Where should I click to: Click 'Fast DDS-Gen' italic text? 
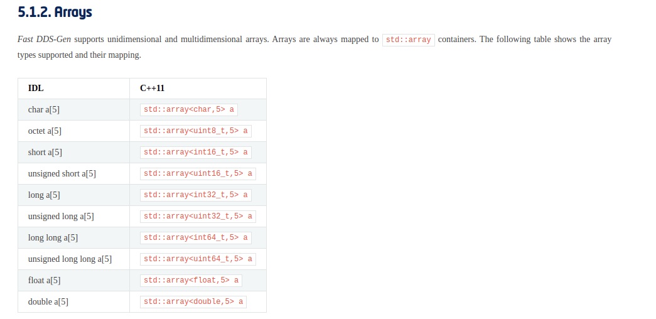[44, 40]
